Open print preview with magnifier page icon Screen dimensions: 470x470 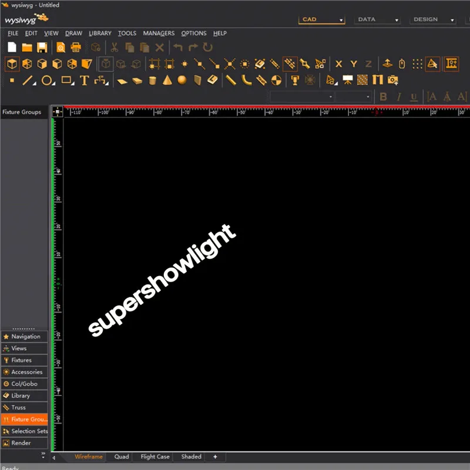[61, 48]
